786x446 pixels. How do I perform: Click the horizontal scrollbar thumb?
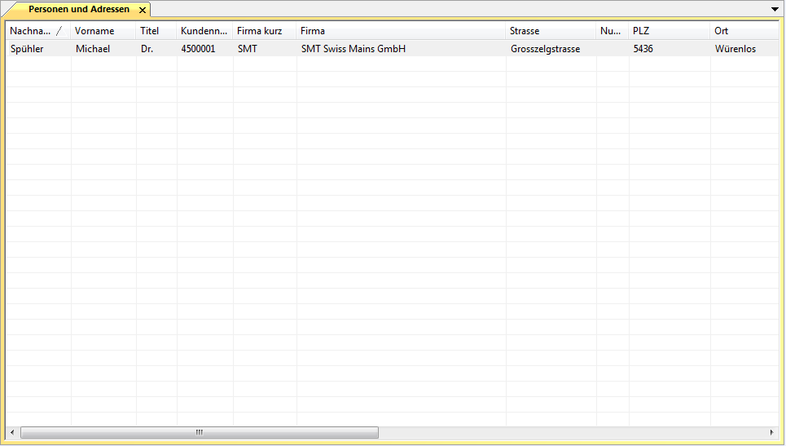(x=199, y=432)
